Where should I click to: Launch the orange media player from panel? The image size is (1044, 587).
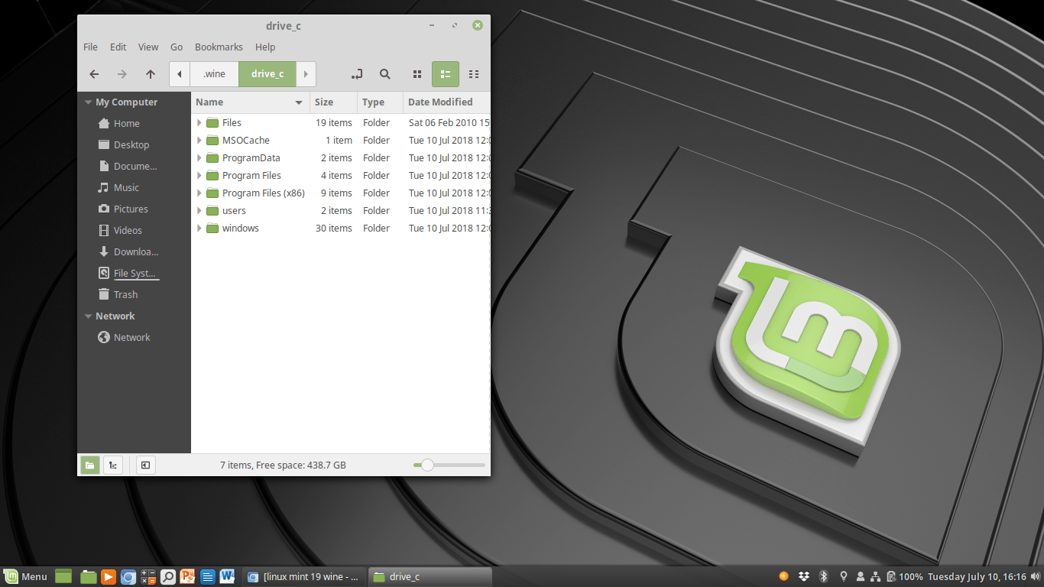tap(109, 576)
